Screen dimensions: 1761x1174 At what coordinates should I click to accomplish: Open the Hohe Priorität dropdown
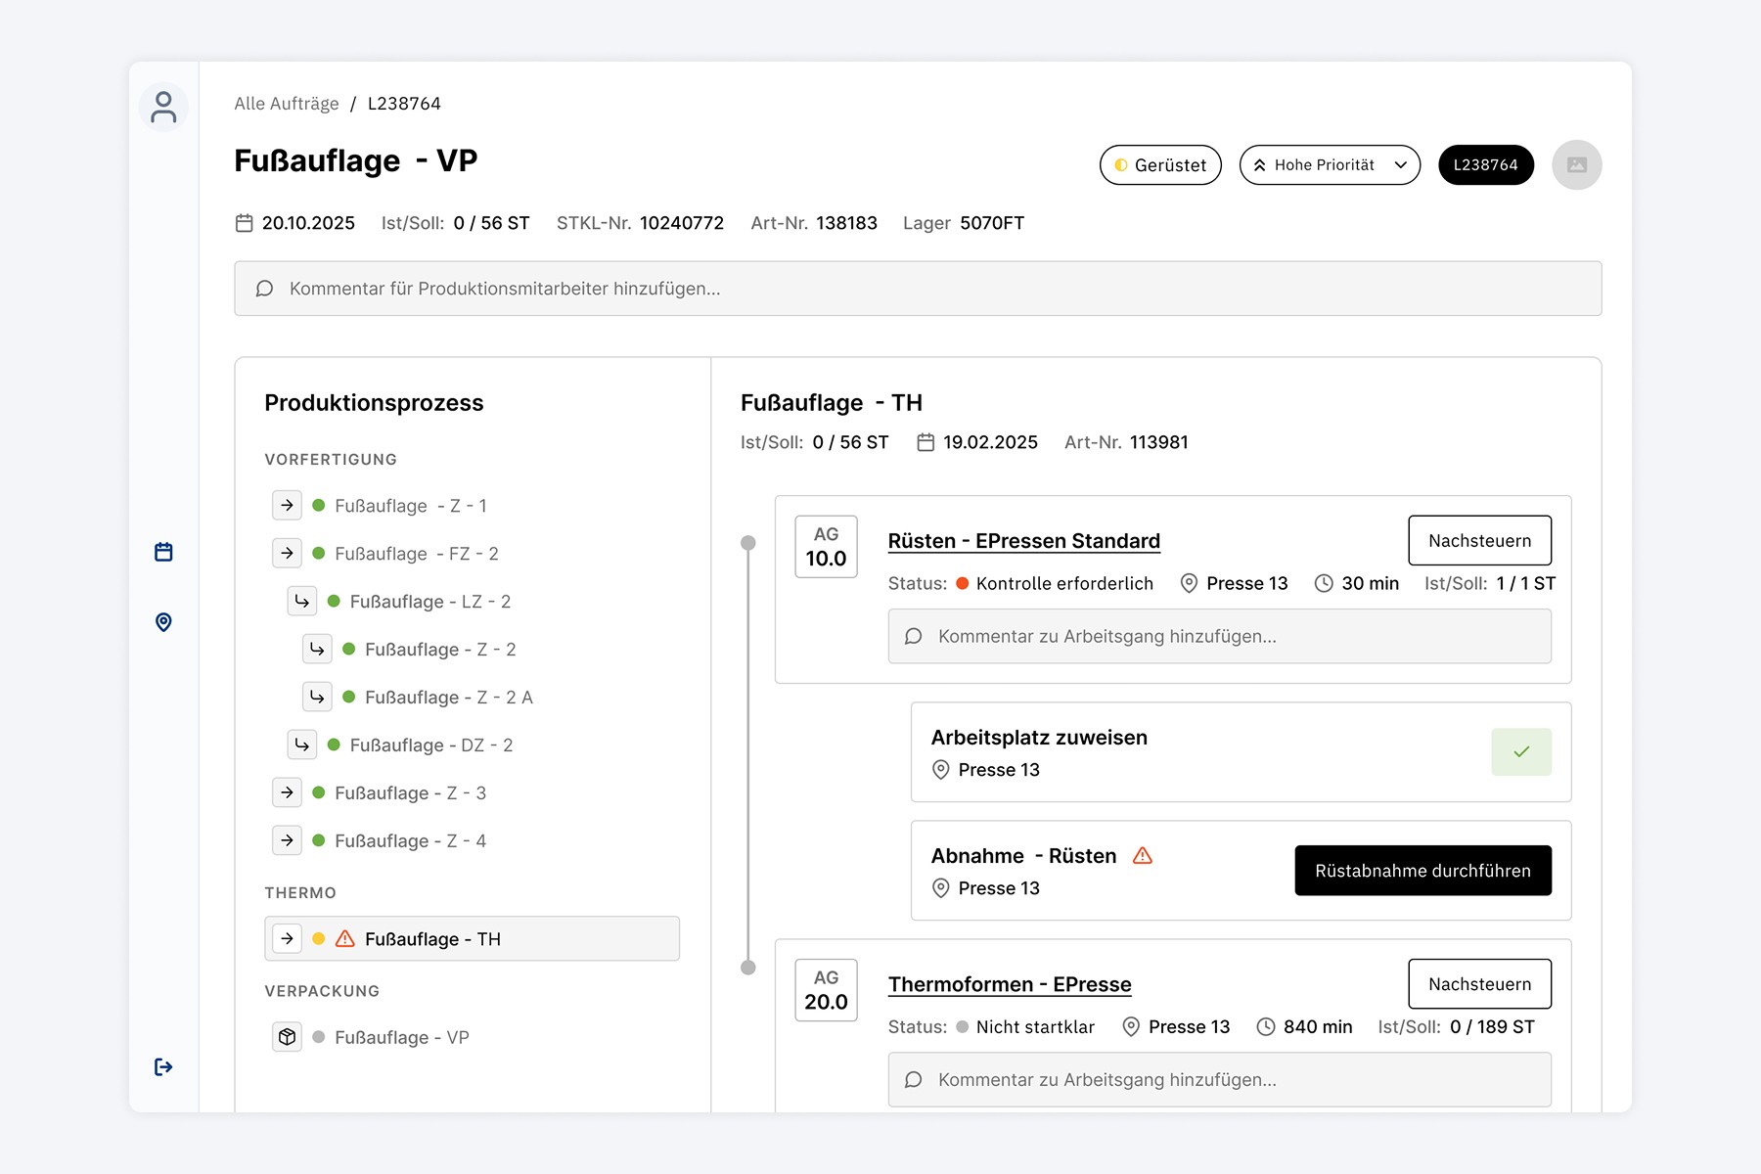pyautogui.click(x=1330, y=165)
